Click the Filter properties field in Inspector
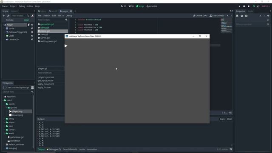Screen dimensions: 272x153 (x=252, y=24)
